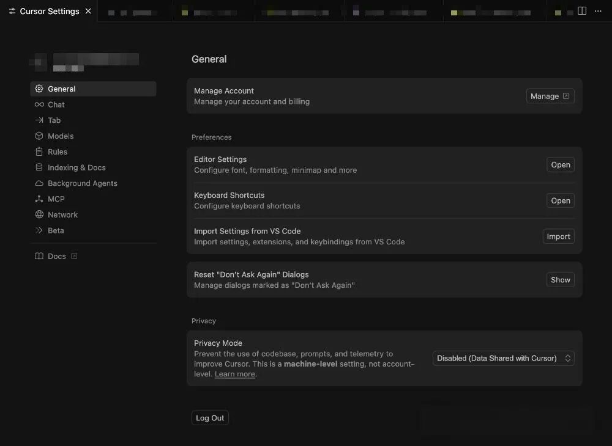
Task: Click the MCP label in sidebar
Action: [56, 199]
